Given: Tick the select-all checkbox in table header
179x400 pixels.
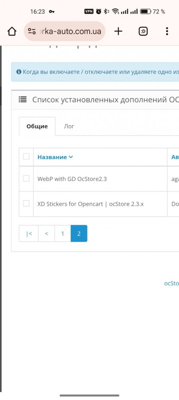Looking at the screenshot, I should click(x=26, y=156).
